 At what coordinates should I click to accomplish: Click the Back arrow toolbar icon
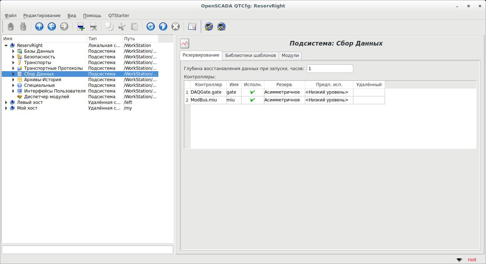click(x=52, y=27)
